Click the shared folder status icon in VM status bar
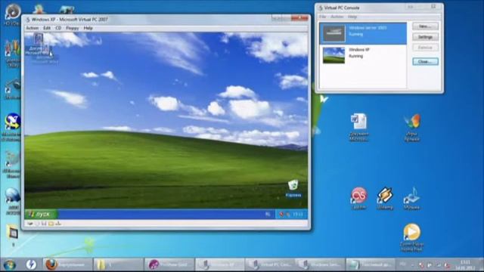Viewport: 484px width, 272px height. pos(51,224)
